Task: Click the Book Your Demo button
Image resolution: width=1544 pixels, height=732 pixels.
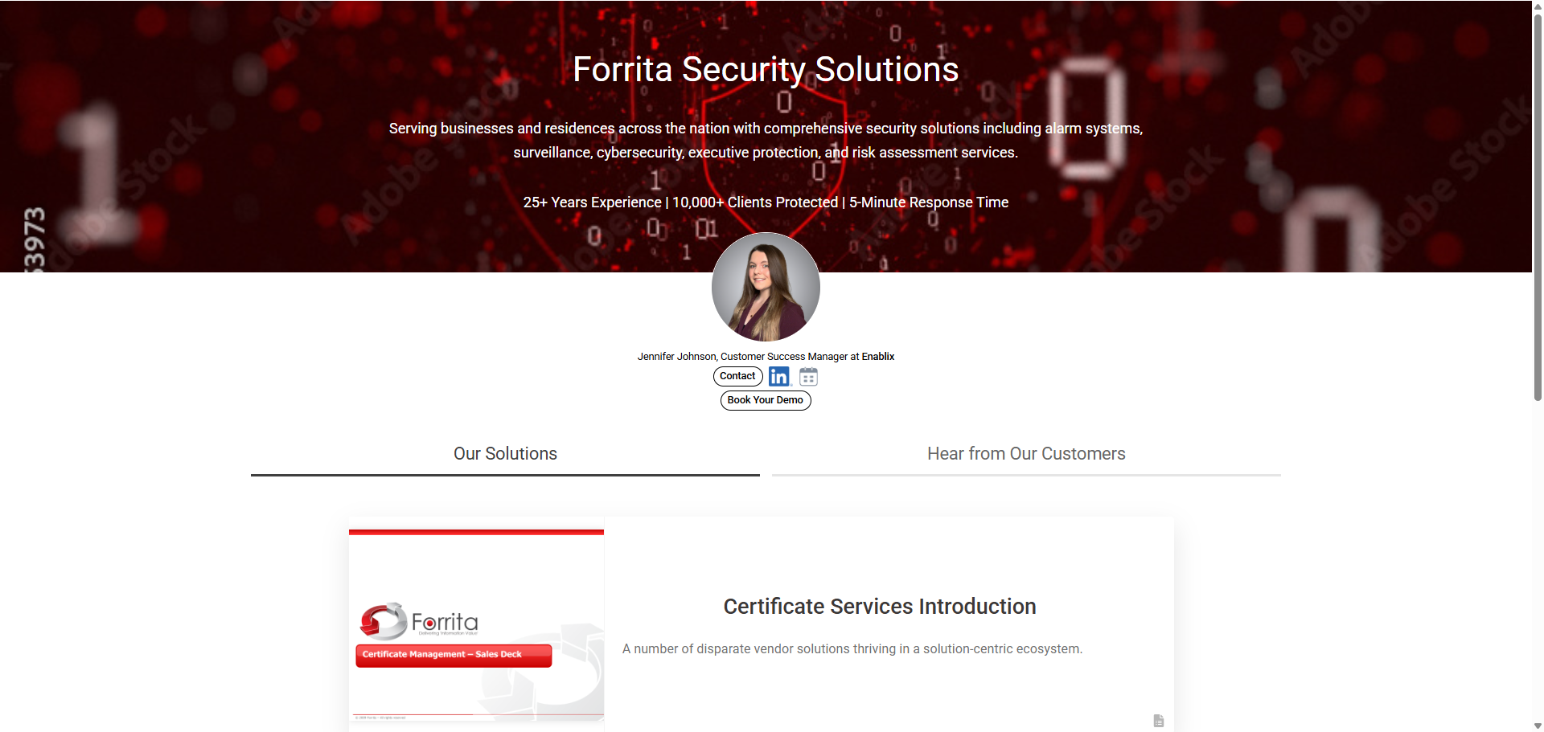Action: [765, 400]
